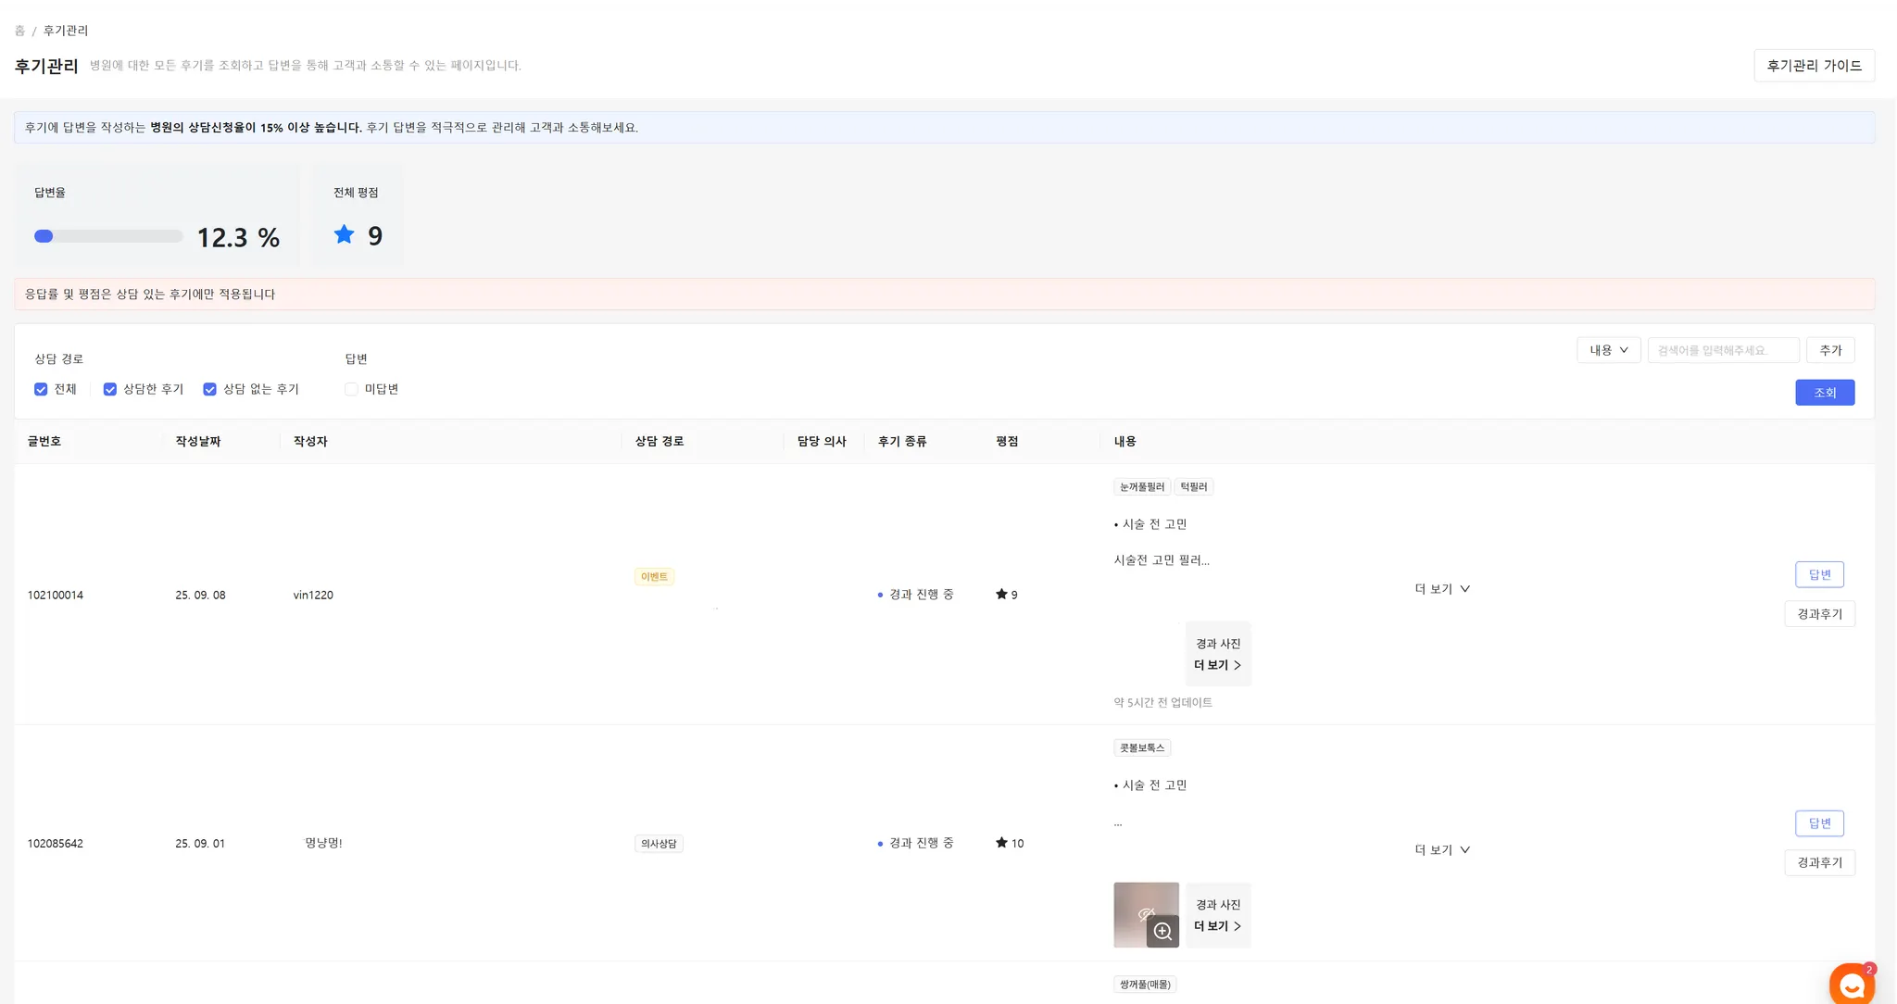This screenshot has height=1004, width=1897.
Task: Click the magnifier icon on photo thumbnail
Action: [1162, 931]
